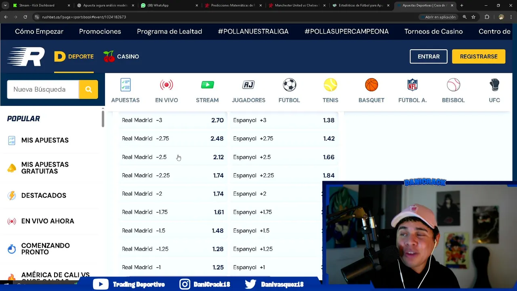Select Espanyol +2.75 odds 1.42
Viewport: 517px width, 291px height.
tap(284, 139)
